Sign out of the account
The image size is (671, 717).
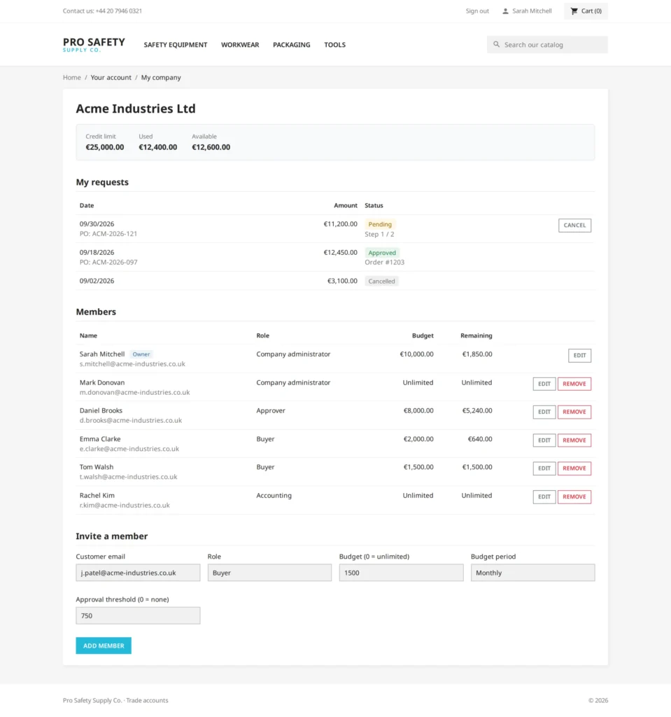click(x=477, y=11)
